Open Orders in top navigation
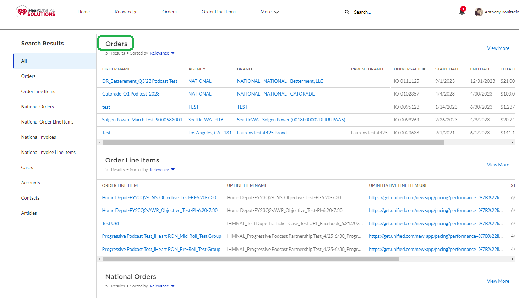The image size is (519, 298). coord(169,12)
